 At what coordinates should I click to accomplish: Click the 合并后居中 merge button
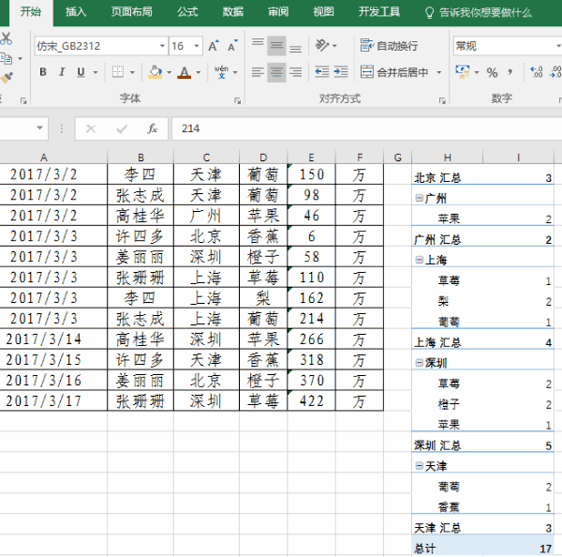pos(395,72)
